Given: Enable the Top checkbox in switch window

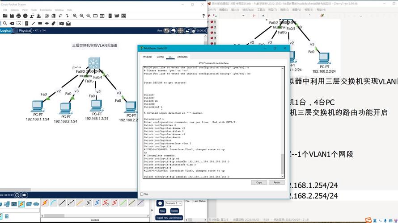Looking at the screenshot, I should (142, 194).
